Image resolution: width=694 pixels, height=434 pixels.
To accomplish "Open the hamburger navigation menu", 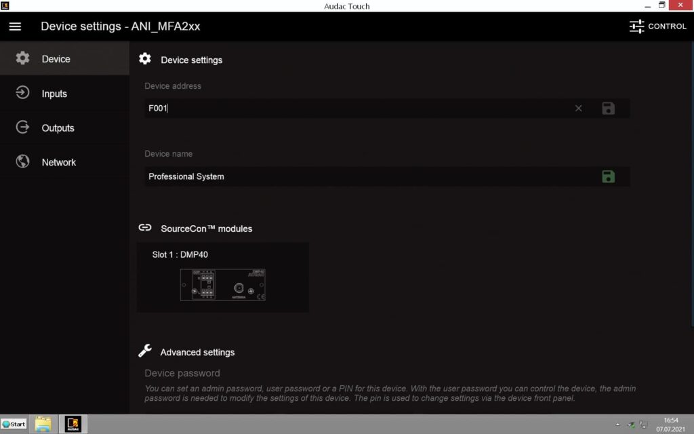I will pyautogui.click(x=15, y=26).
